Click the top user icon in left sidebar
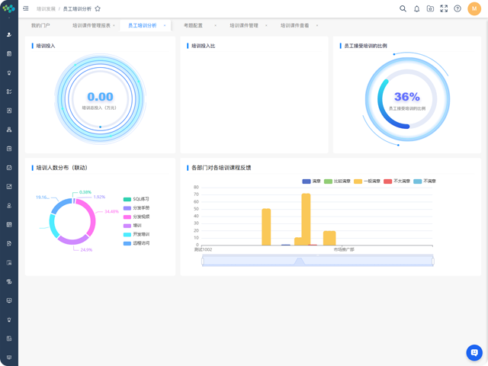This screenshot has width=488, height=366. (9, 34)
